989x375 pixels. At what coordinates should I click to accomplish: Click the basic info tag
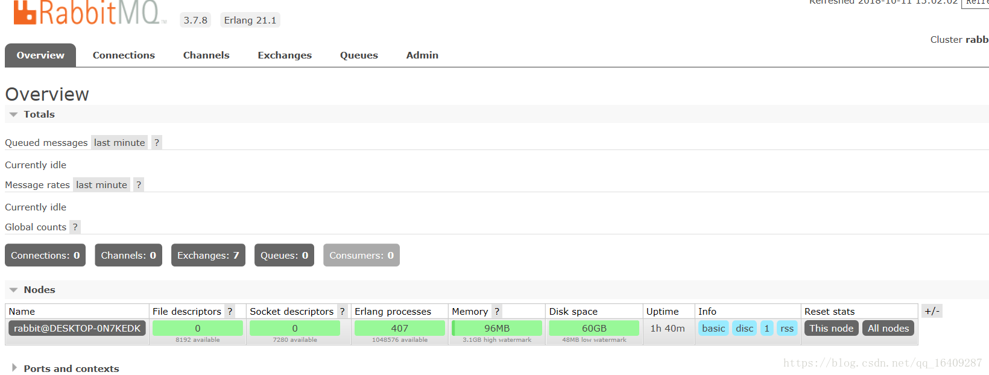coord(713,329)
